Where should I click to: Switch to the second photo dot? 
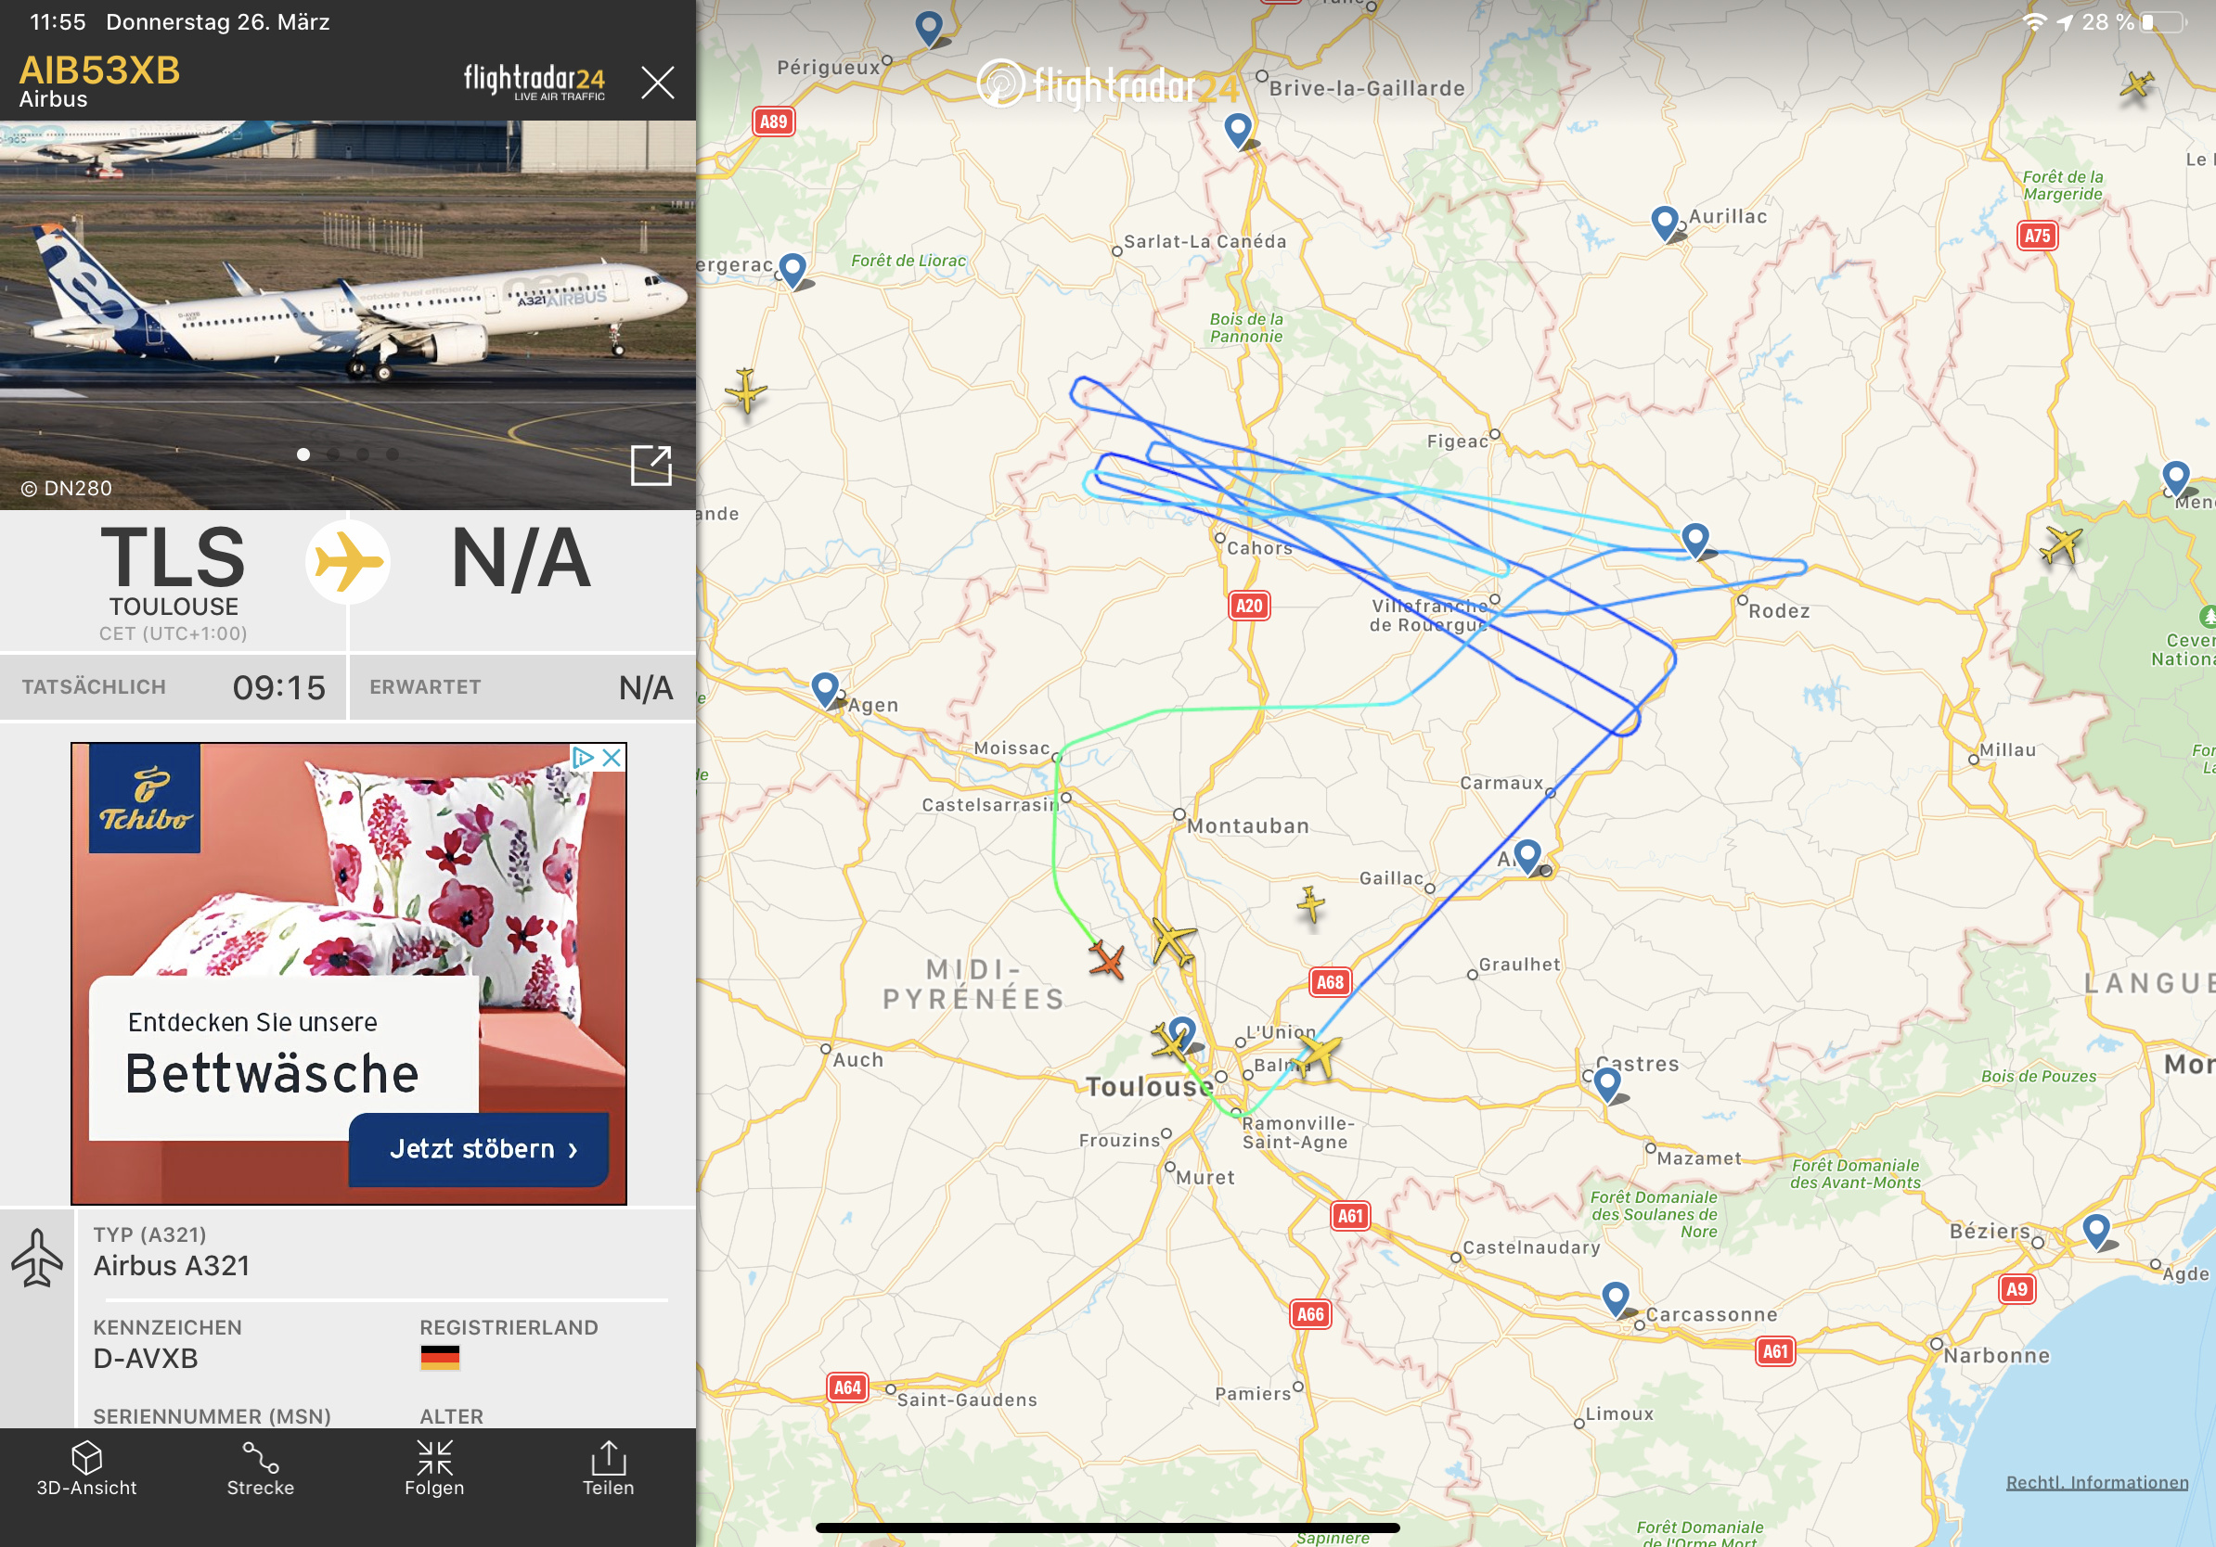tap(333, 454)
